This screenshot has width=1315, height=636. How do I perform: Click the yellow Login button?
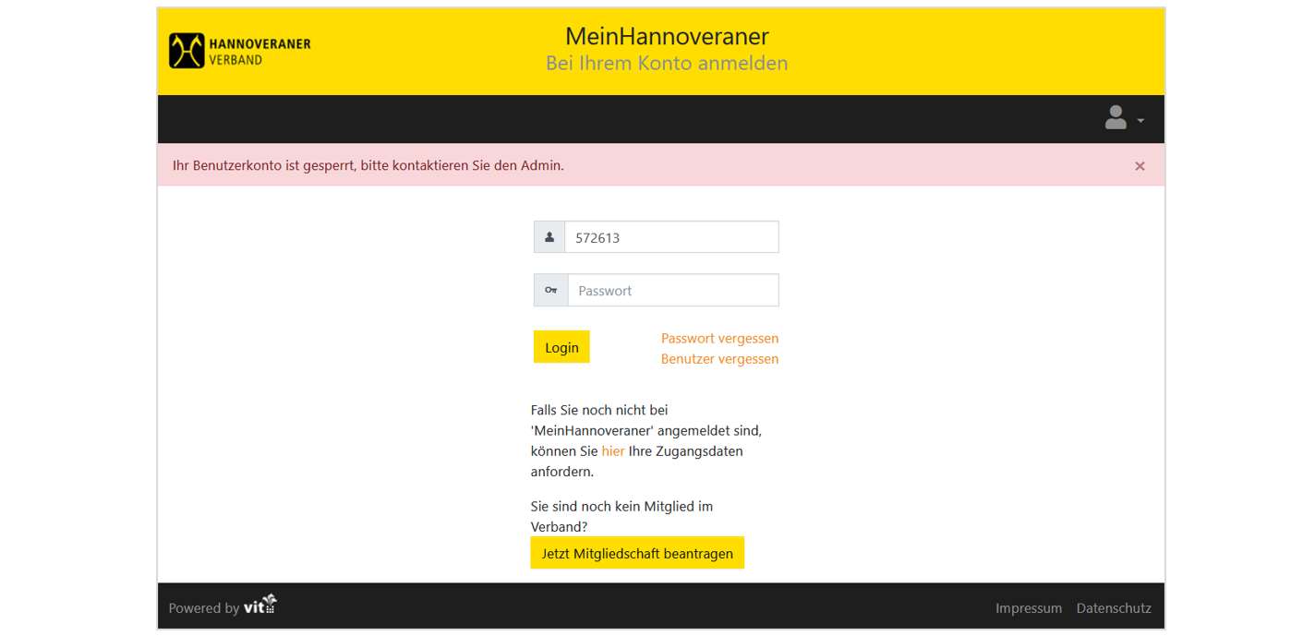(561, 347)
